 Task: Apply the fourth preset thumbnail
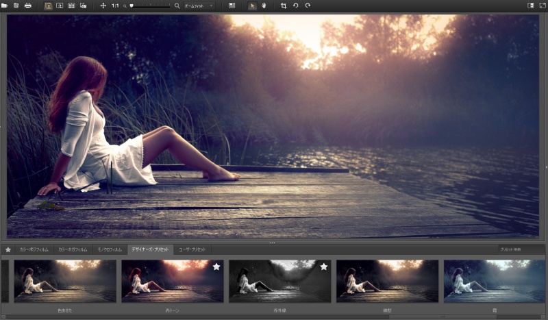click(x=387, y=281)
